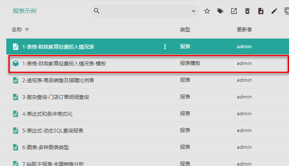Click the 更新者 column header
The height and width of the screenshot is (166, 289).
244,30
